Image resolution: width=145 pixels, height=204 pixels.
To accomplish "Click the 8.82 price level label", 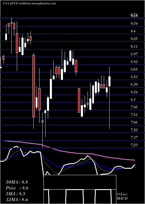I will pos(134,62).
